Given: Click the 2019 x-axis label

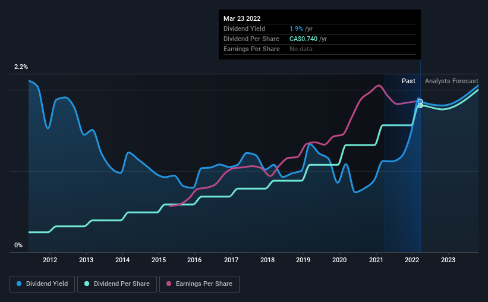Looking at the screenshot, I should 303,260.
